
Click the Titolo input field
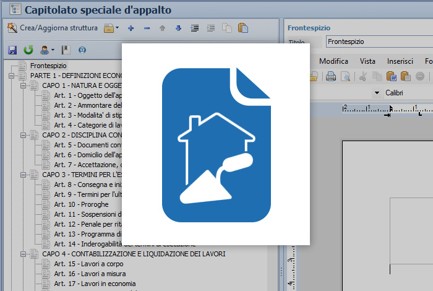click(379, 41)
